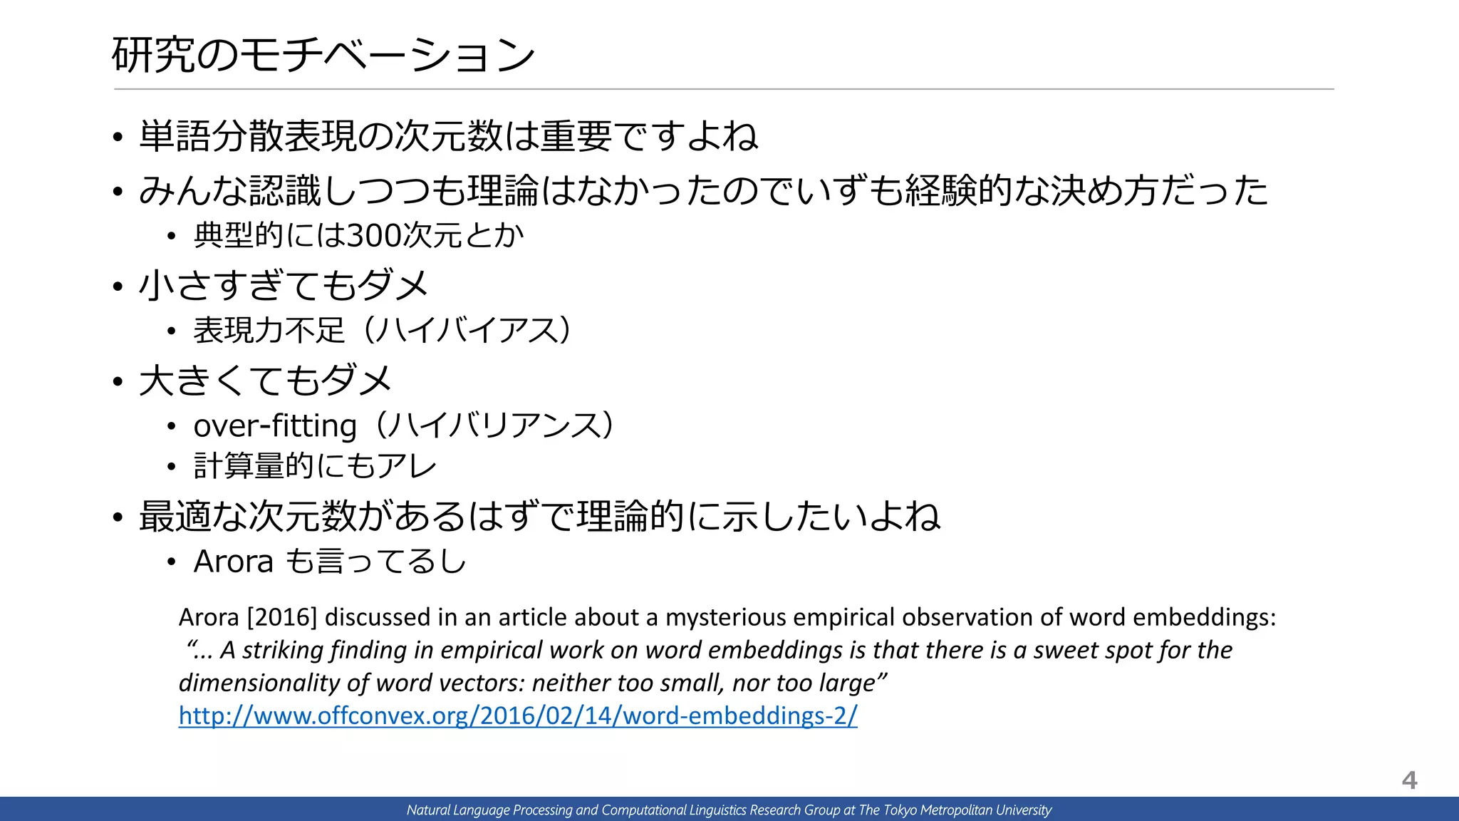Image resolution: width=1459 pixels, height=821 pixels.
Task: Click the sub-bullet 表現力不足（ハイバイアス）
Action: click(383, 330)
